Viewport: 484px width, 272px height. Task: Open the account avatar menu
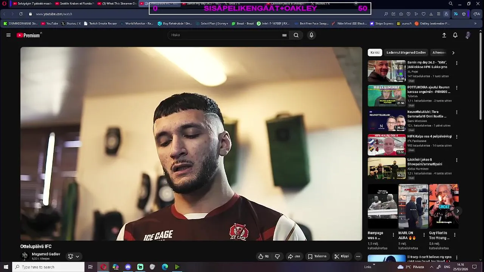coord(468,35)
